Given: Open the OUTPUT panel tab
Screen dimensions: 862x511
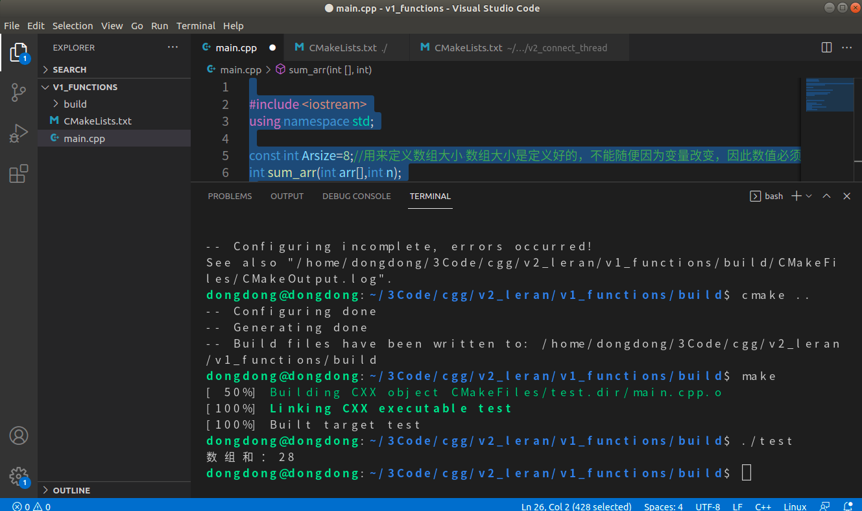Looking at the screenshot, I should 287,196.
